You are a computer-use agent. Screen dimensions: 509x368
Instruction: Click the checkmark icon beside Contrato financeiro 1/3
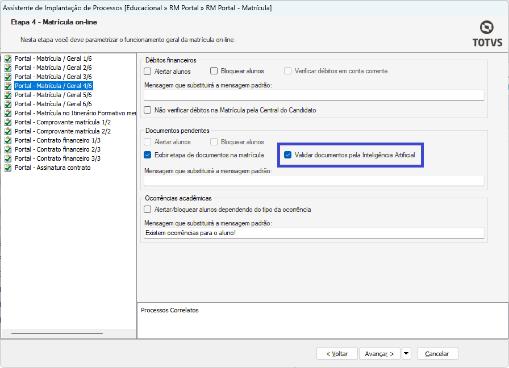tap(8, 140)
